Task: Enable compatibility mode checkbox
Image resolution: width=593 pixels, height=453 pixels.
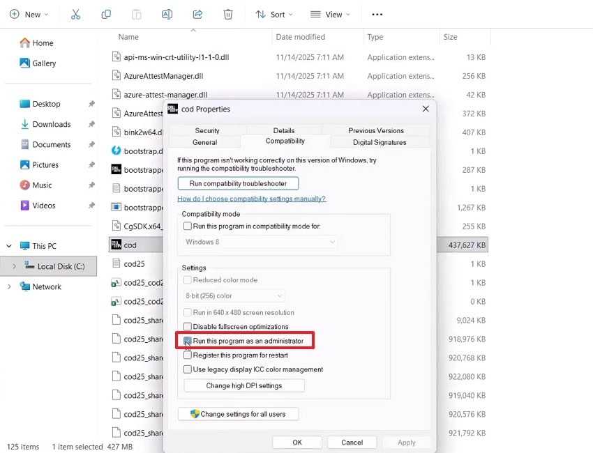Action: pyautogui.click(x=186, y=225)
